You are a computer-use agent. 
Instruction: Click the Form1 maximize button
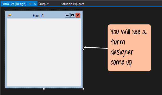[73, 15]
